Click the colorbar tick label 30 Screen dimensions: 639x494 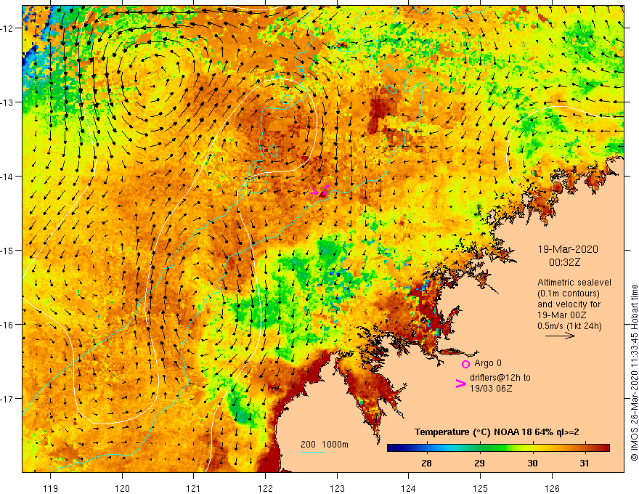pyautogui.click(x=532, y=463)
